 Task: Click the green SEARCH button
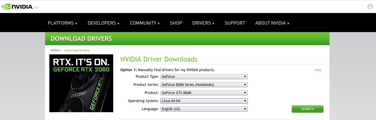click(x=307, y=109)
